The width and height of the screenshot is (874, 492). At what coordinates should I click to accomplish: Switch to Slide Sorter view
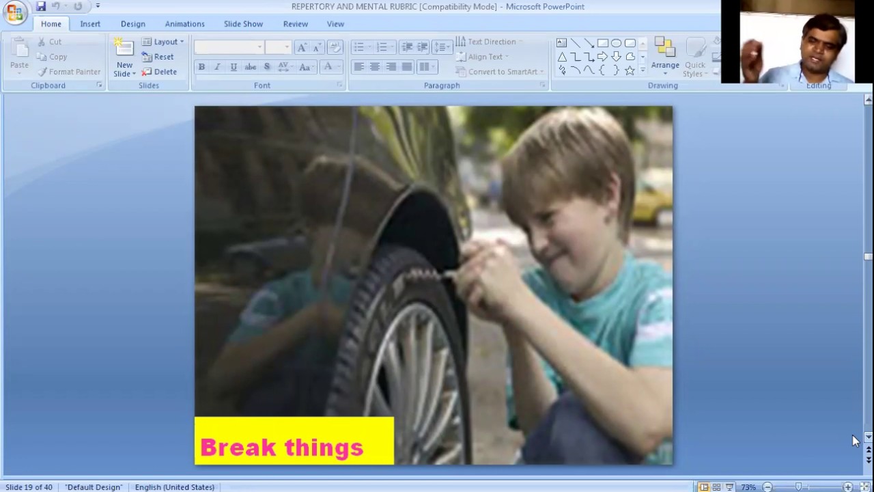(716, 487)
